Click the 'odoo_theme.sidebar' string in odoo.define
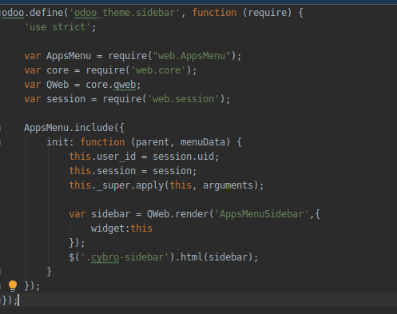Viewport: 397px width, 314px height. (x=125, y=13)
